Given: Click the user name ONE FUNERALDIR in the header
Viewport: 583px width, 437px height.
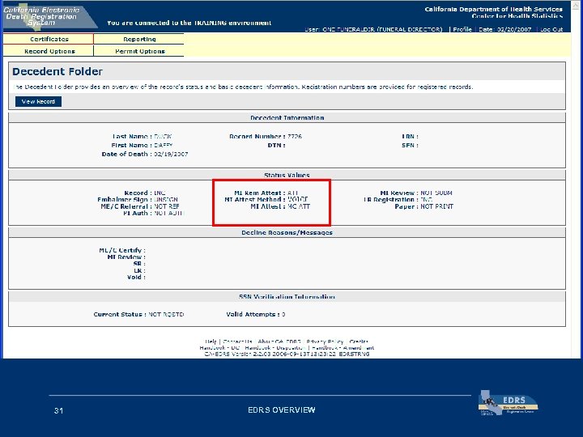Looking at the screenshot, I should coord(348,29).
